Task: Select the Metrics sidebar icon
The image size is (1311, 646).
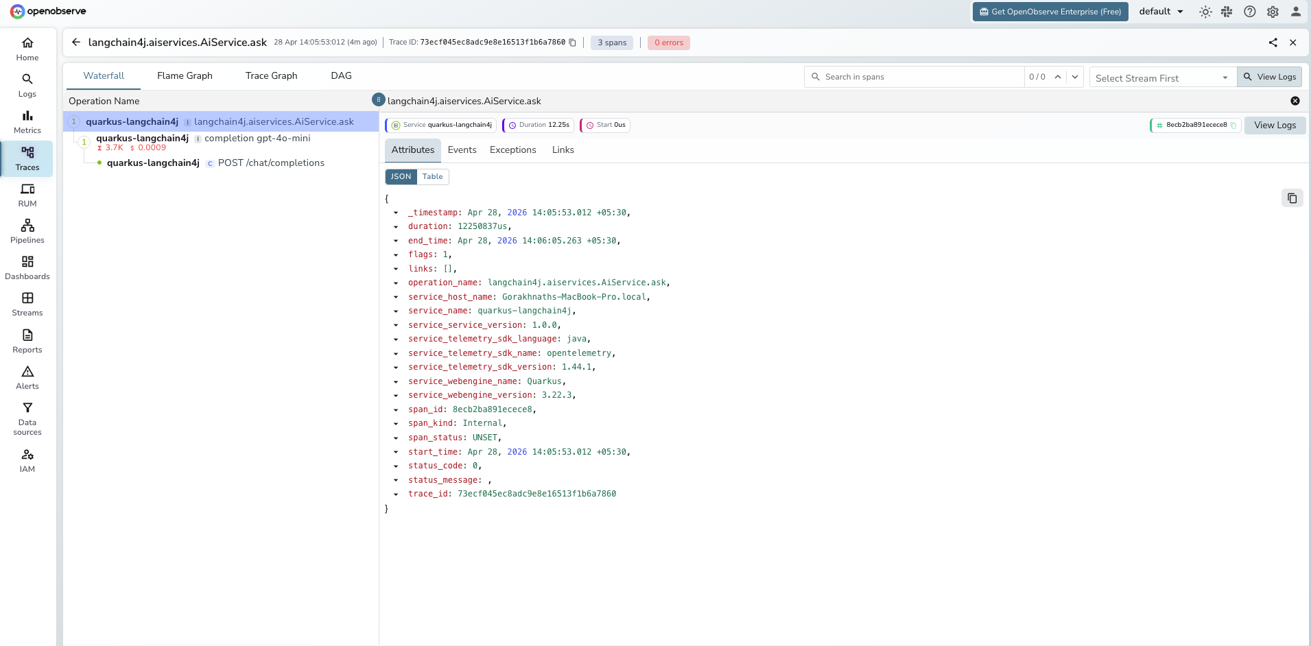Action: 27,122
